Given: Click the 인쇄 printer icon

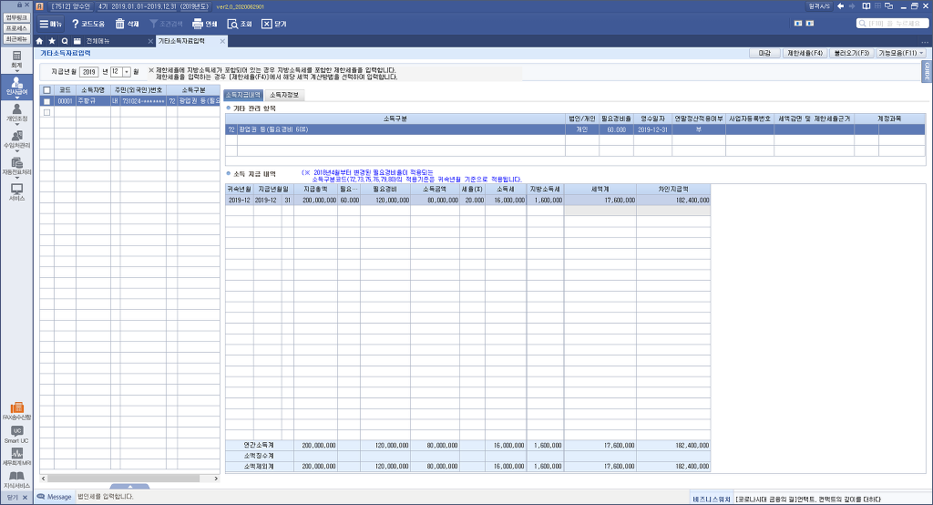Looking at the screenshot, I should click(x=197, y=24).
